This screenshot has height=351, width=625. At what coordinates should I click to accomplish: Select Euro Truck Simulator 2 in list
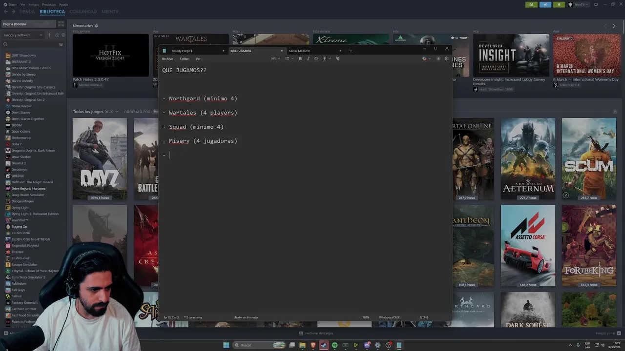coord(28,277)
